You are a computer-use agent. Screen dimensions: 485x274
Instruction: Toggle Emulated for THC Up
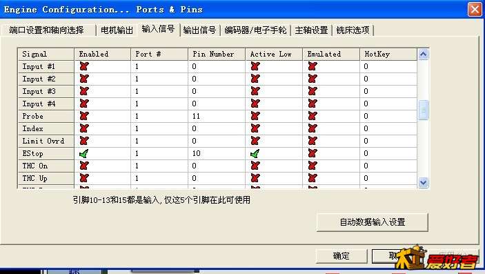(x=313, y=178)
